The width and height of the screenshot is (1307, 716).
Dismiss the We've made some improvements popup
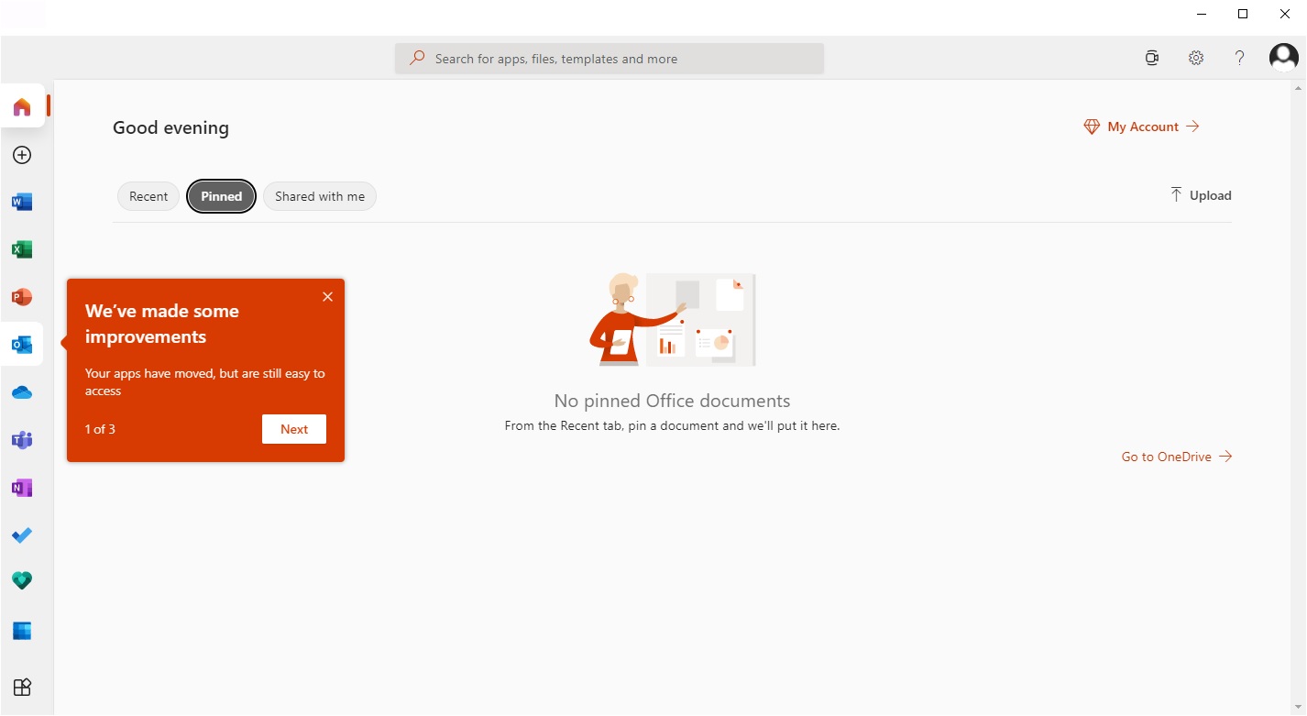(327, 296)
